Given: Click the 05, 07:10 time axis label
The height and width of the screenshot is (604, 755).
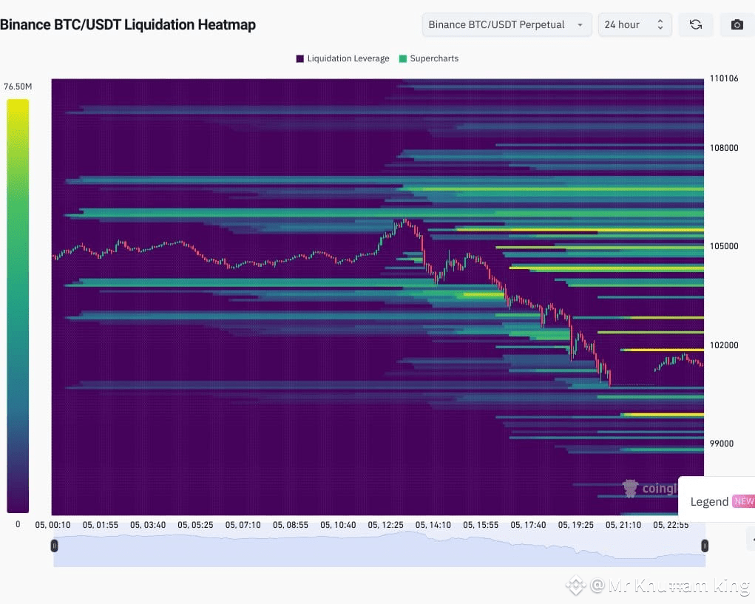Looking at the screenshot, I should coord(243,525).
